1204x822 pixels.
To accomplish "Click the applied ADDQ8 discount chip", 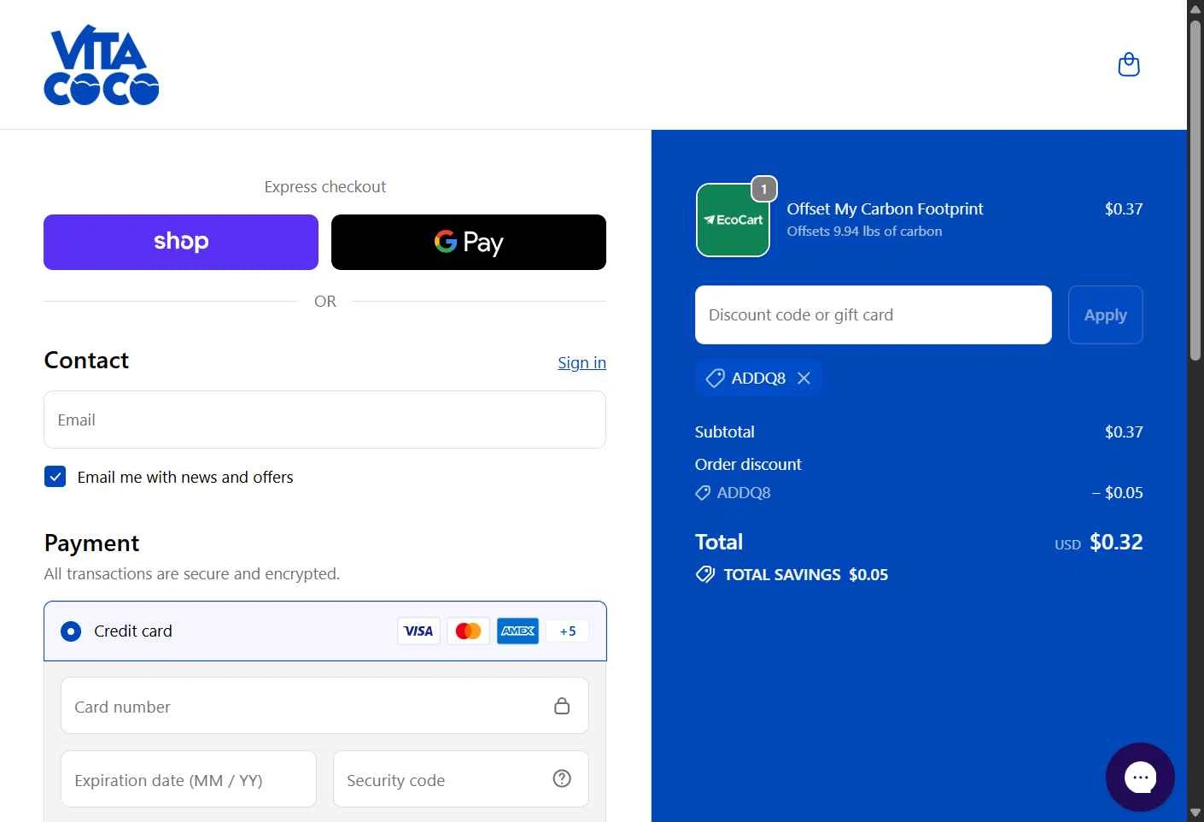I will pos(758,378).
